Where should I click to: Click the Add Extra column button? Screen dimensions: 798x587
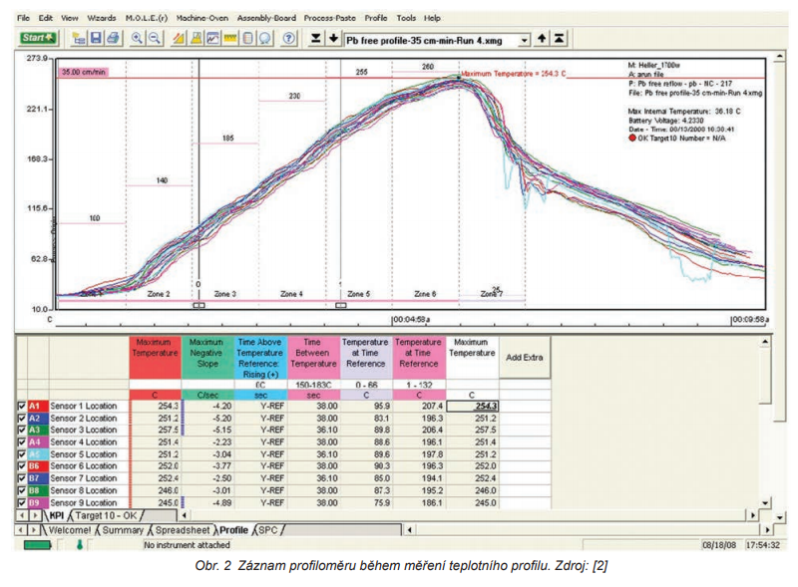point(525,357)
